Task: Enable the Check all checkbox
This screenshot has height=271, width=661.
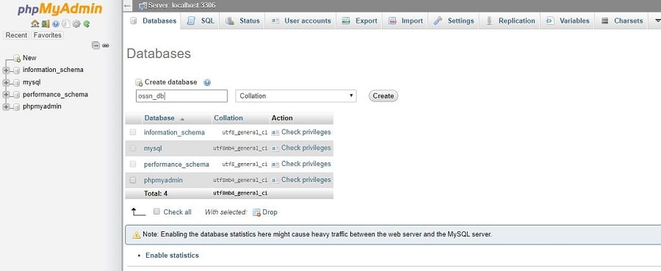Action: click(156, 212)
